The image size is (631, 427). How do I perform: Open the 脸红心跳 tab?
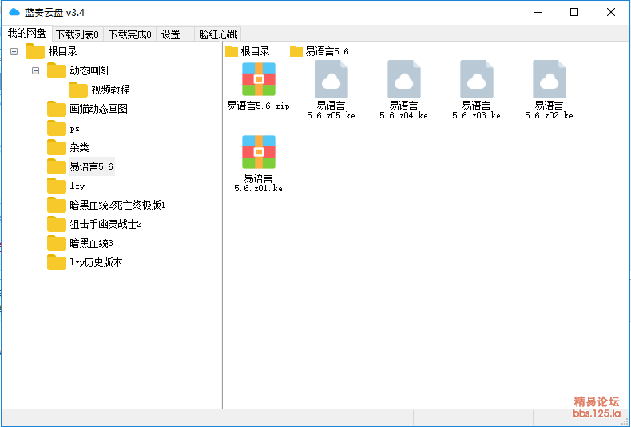pos(218,34)
